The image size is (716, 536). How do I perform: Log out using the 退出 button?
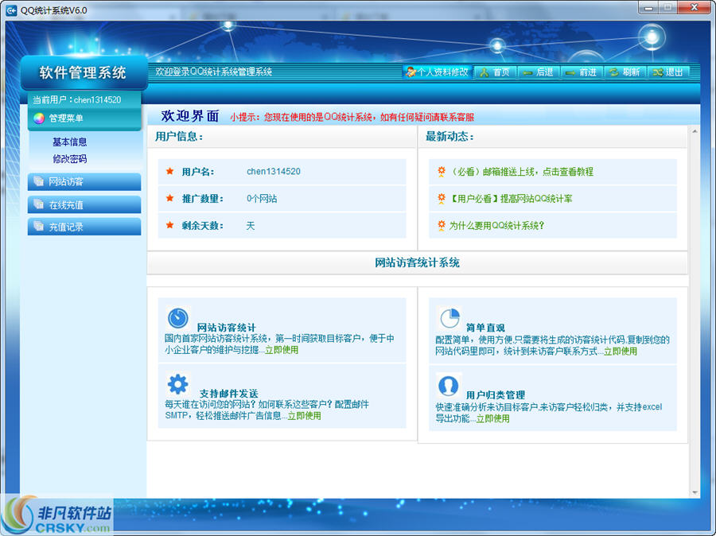[x=669, y=72]
